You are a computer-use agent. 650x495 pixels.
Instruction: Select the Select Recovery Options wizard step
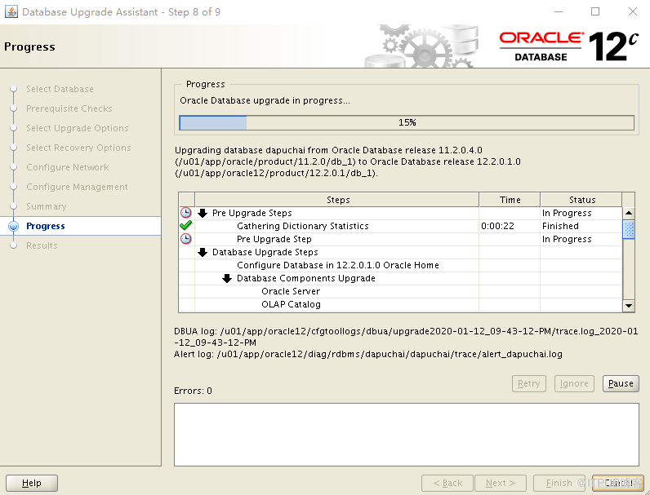(78, 148)
